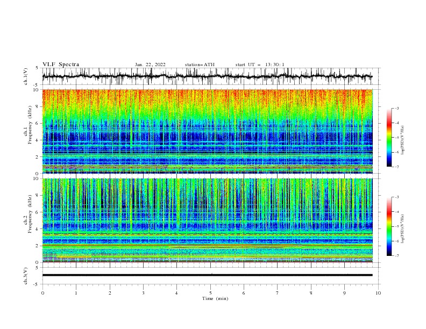Click the "-7" tick of lower colorbar
The width and height of the screenshot is (426, 329).
[x=396, y=255]
